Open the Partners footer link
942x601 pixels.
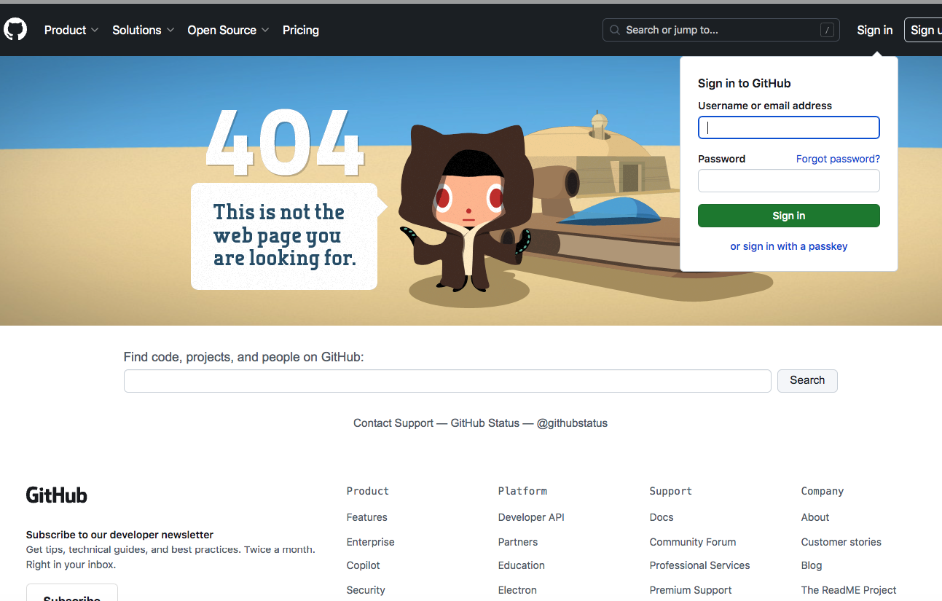click(x=518, y=542)
